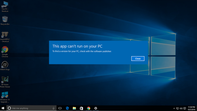This screenshot has height=111, width=197.
Task: Click the 'This app can't run on your PC' heading
Action: click(77, 46)
